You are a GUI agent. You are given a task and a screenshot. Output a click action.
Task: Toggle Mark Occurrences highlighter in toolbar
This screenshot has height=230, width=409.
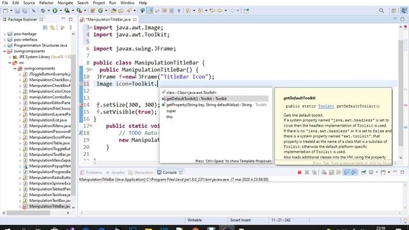click(x=150, y=11)
